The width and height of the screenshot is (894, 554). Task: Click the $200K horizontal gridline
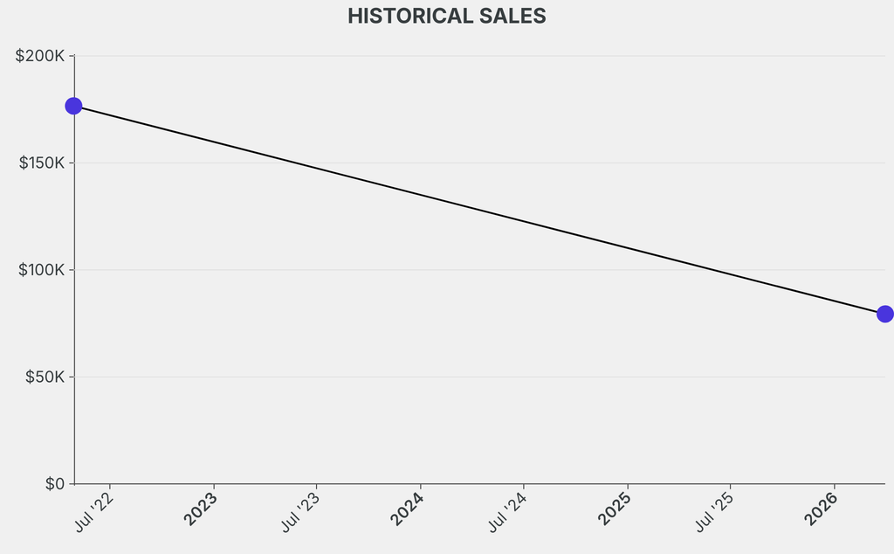[x=479, y=56]
